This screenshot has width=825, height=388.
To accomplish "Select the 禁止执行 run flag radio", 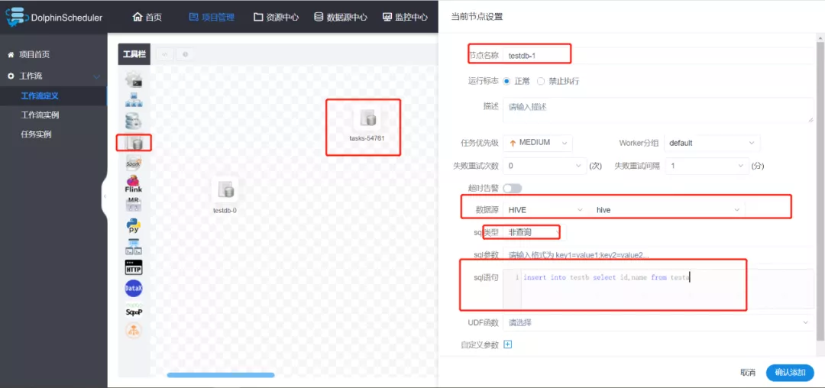I will click(x=540, y=82).
